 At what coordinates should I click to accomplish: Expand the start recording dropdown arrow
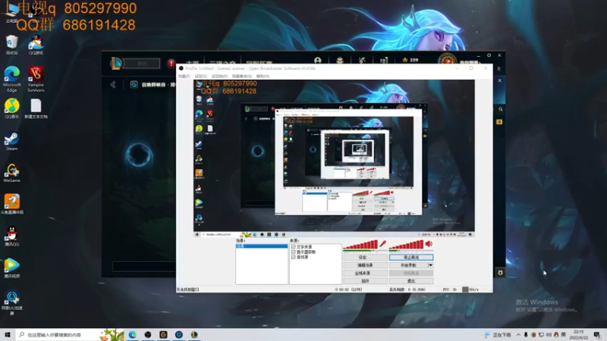tap(430, 265)
